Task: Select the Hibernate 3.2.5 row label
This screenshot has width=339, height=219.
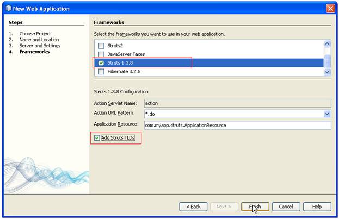Action: pyautogui.click(x=124, y=72)
